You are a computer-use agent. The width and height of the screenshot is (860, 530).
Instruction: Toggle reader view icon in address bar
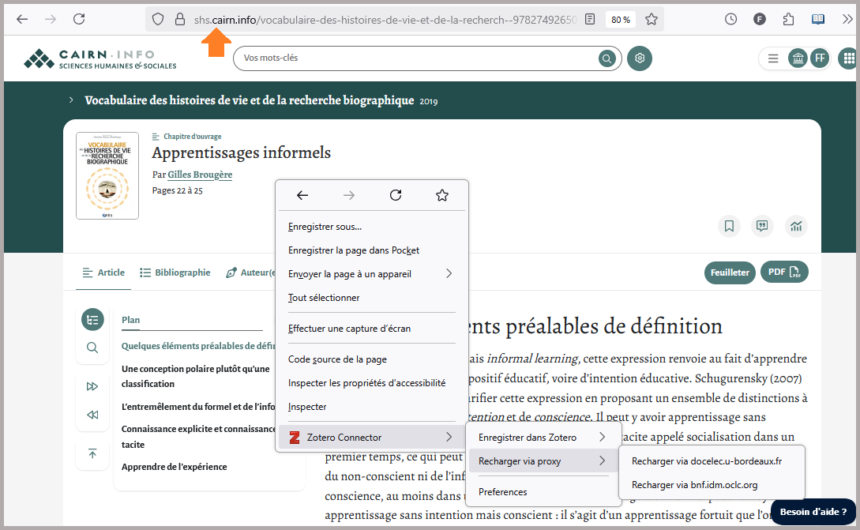[590, 20]
